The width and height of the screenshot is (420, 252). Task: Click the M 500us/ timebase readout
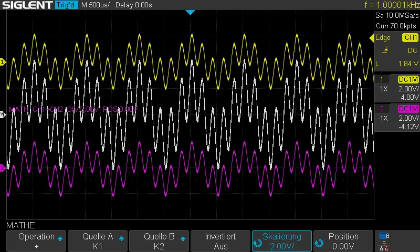click(x=96, y=5)
